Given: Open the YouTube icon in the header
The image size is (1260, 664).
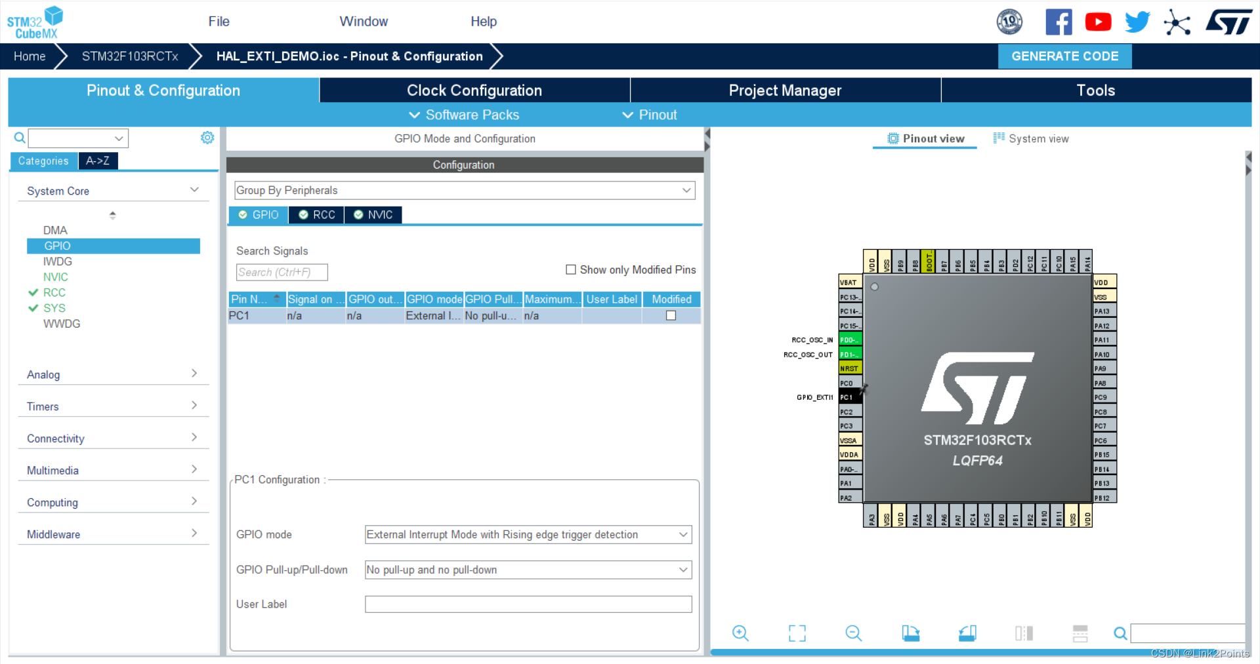Looking at the screenshot, I should pos(1098,22).
